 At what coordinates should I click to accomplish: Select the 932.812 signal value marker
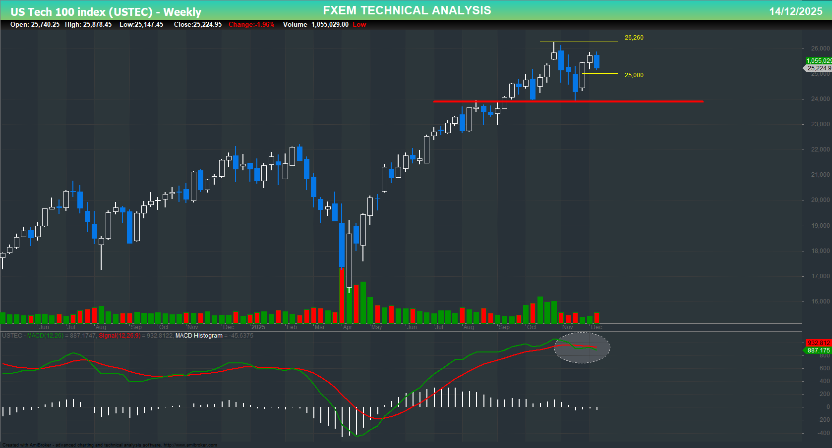coord(817,342)
